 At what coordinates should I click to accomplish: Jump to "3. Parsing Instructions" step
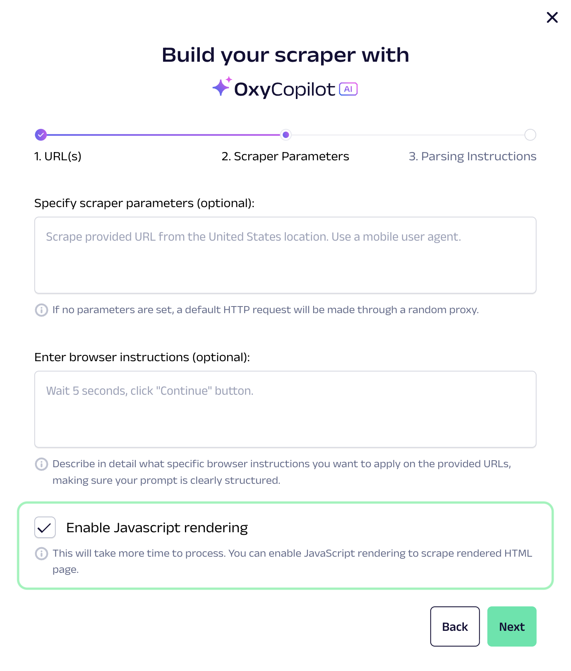click(x=472, y=157)
